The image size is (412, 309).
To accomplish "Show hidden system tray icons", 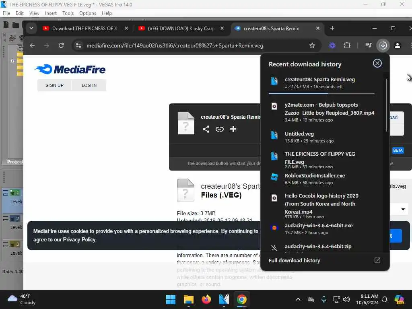I will [x=298, y=299].
